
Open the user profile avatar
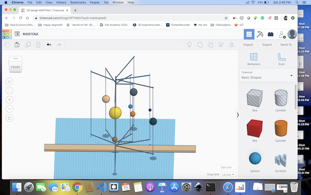click(x=292, y=34)
